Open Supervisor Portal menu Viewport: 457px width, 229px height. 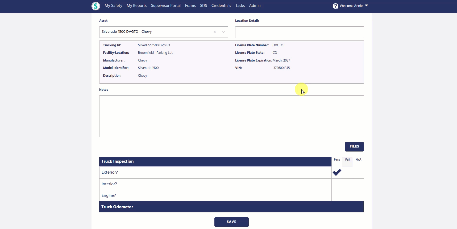[x=166, y=6]
